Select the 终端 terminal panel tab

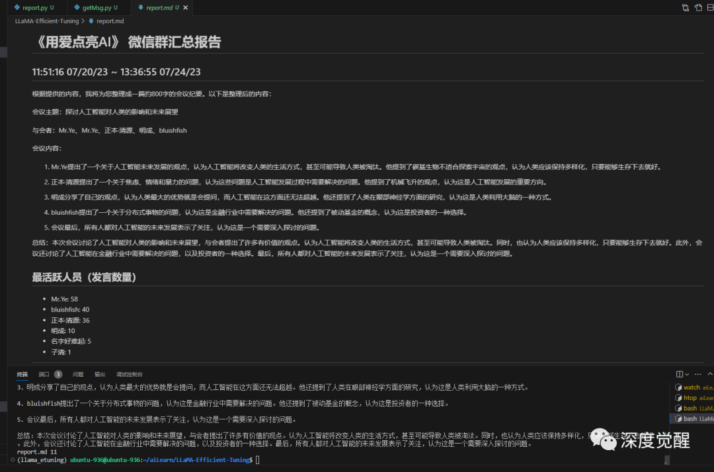(22, 374)
